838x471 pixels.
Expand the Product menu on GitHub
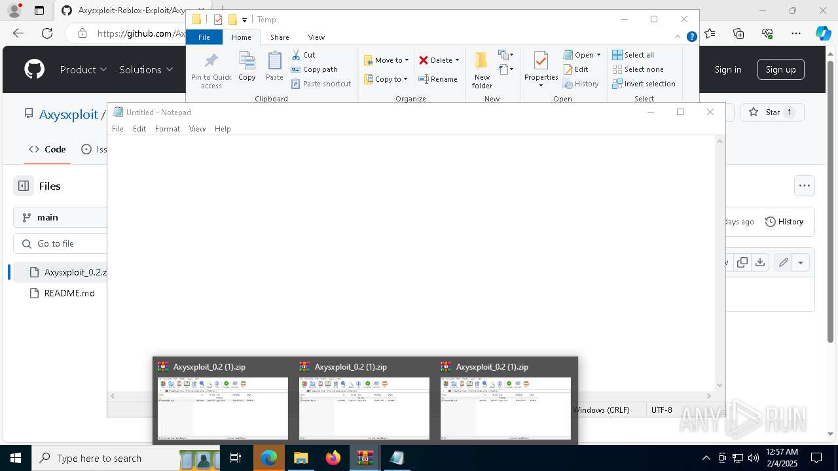[x=83, y=69]
